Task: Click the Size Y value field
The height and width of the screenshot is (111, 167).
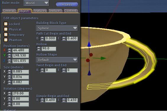Action: 20,77
